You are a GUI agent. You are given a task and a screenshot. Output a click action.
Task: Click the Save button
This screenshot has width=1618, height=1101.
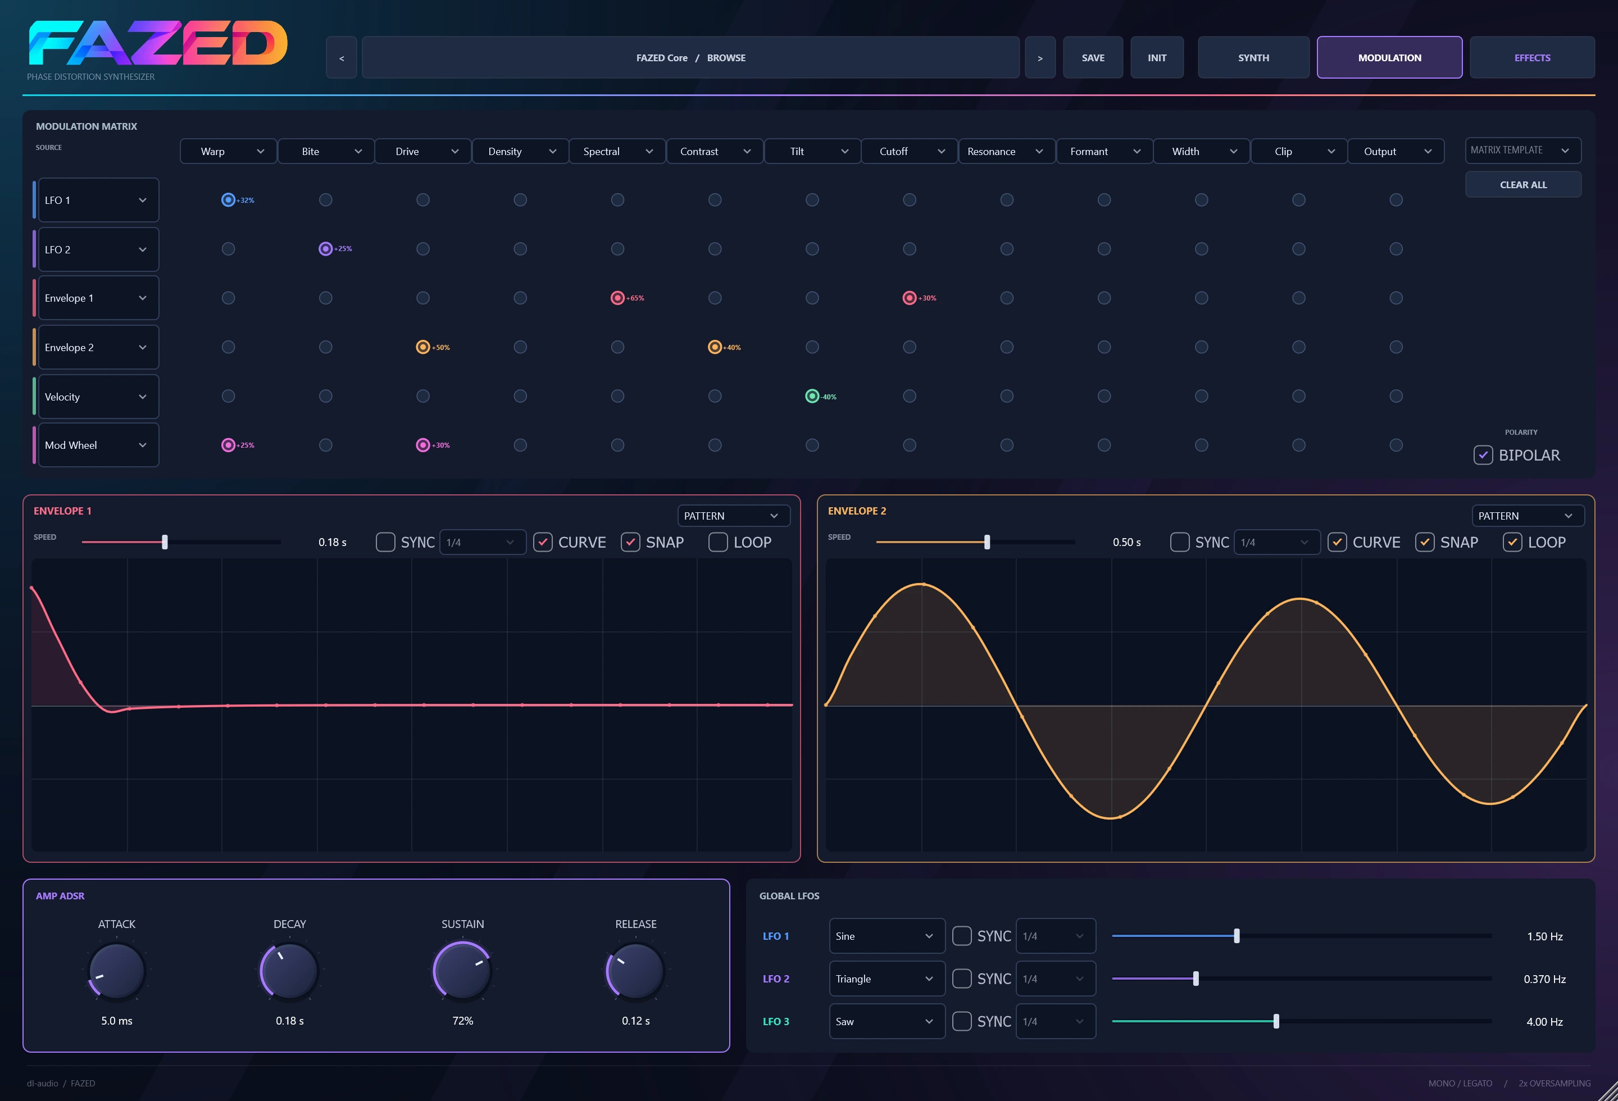pyautogui.click(x=1092, y=58)
